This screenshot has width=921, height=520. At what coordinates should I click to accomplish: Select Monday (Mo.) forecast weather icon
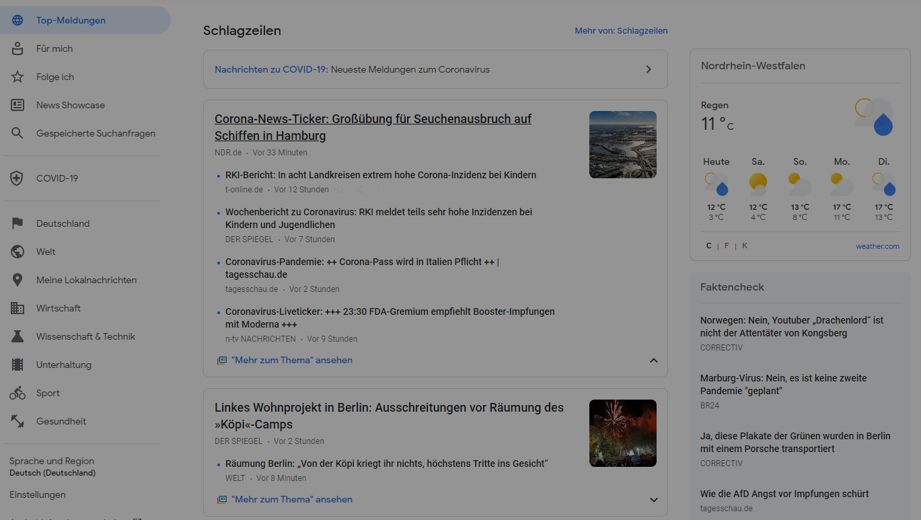coord(842,184)
